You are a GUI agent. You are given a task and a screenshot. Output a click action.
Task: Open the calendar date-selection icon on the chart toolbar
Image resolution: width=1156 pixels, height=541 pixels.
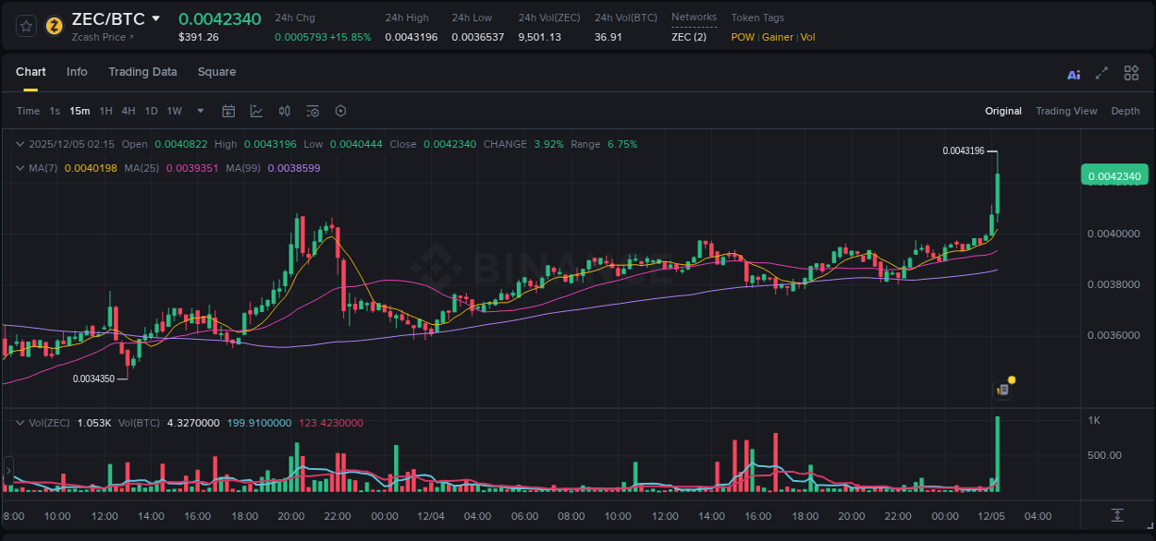tap(228, 110)
